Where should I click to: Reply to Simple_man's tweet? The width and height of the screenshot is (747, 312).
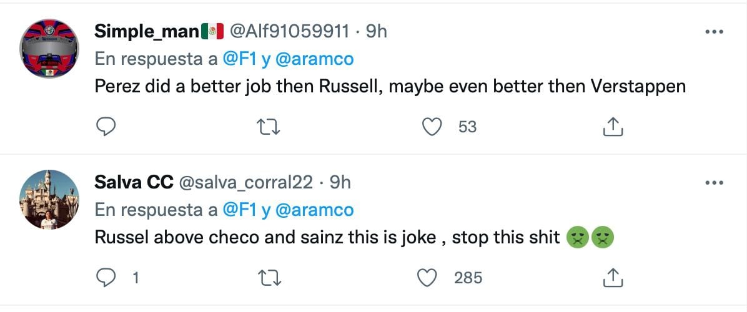click(106, 127)
